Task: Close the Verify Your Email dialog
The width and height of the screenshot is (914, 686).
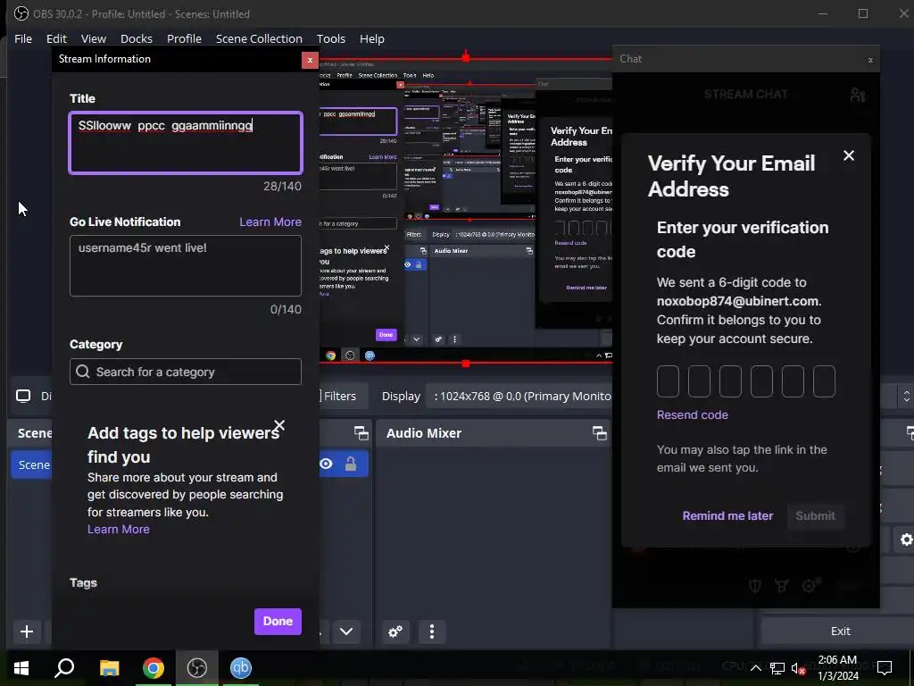Action: (x=849, y=155)
